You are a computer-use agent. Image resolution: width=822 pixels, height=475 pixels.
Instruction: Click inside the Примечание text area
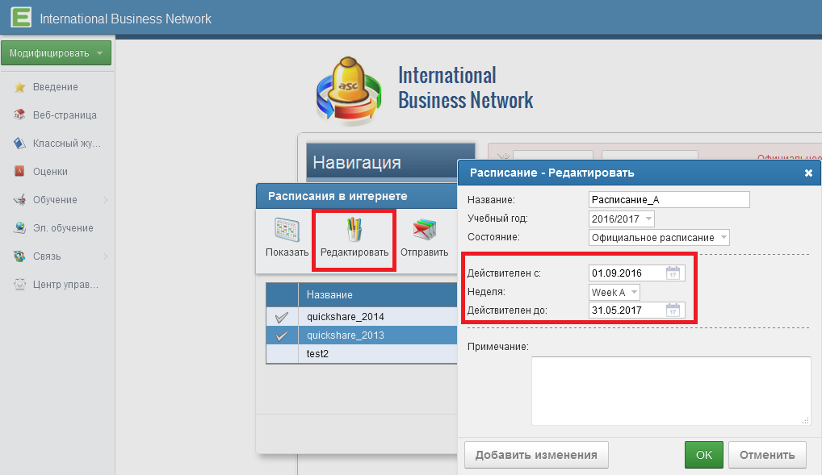671,390
